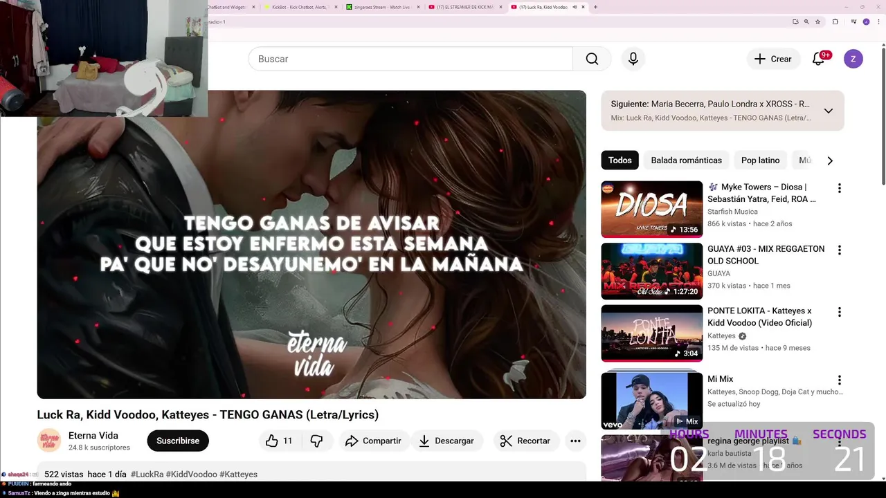Click the Mi Mix title text
This screenshot has height=498, width=886.
720,379
